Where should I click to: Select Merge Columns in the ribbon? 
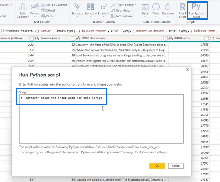pos(54,5)
